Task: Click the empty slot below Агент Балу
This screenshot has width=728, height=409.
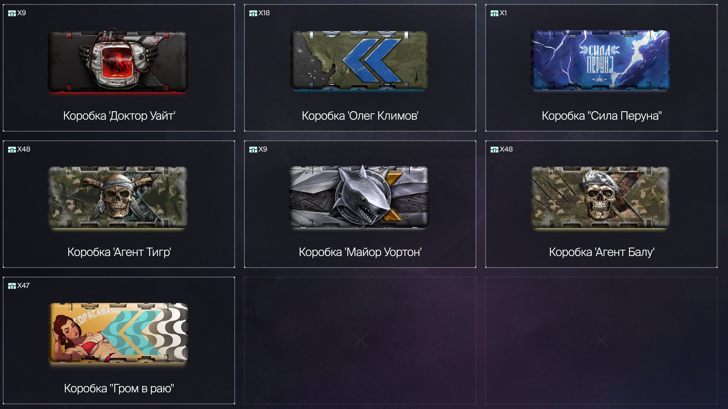Action: click(601, 340)
